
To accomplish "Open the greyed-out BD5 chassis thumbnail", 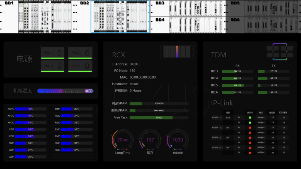I will click(263, 8).
